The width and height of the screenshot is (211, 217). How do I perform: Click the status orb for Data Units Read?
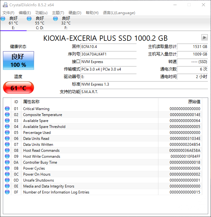pos(7,138)
